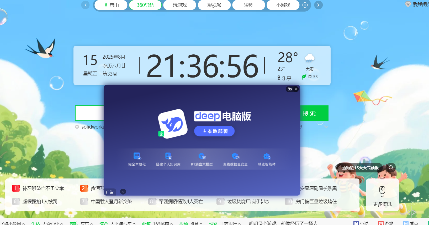Click the 搭建个人知识库 feature icon

coord(168,156)
